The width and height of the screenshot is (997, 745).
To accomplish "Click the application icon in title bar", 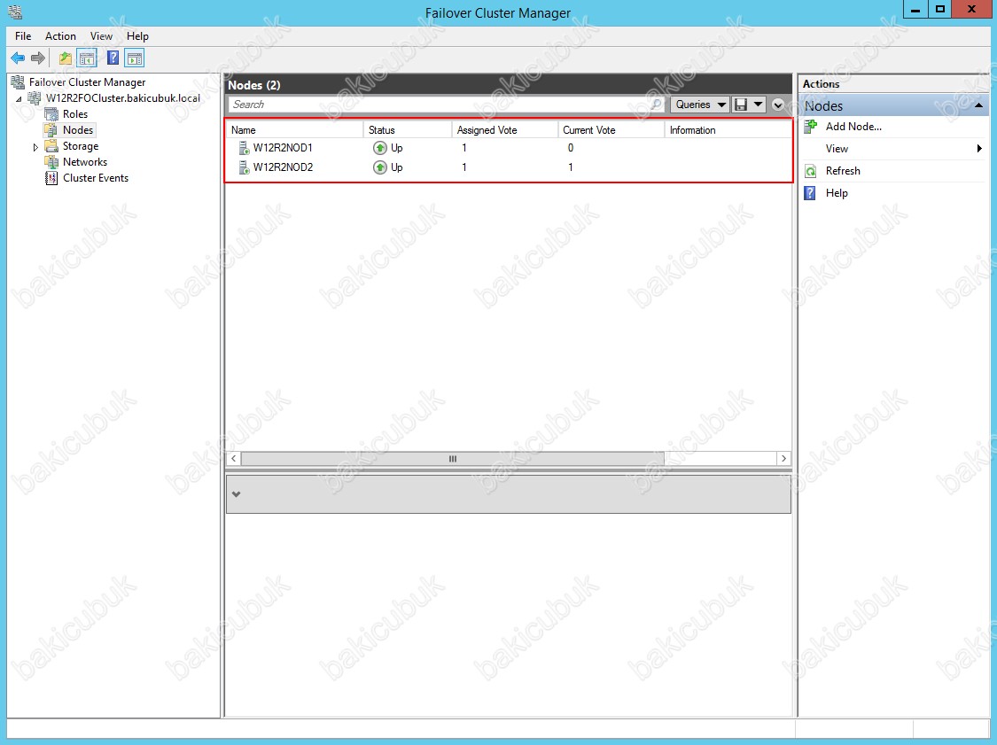I will 15,12.
